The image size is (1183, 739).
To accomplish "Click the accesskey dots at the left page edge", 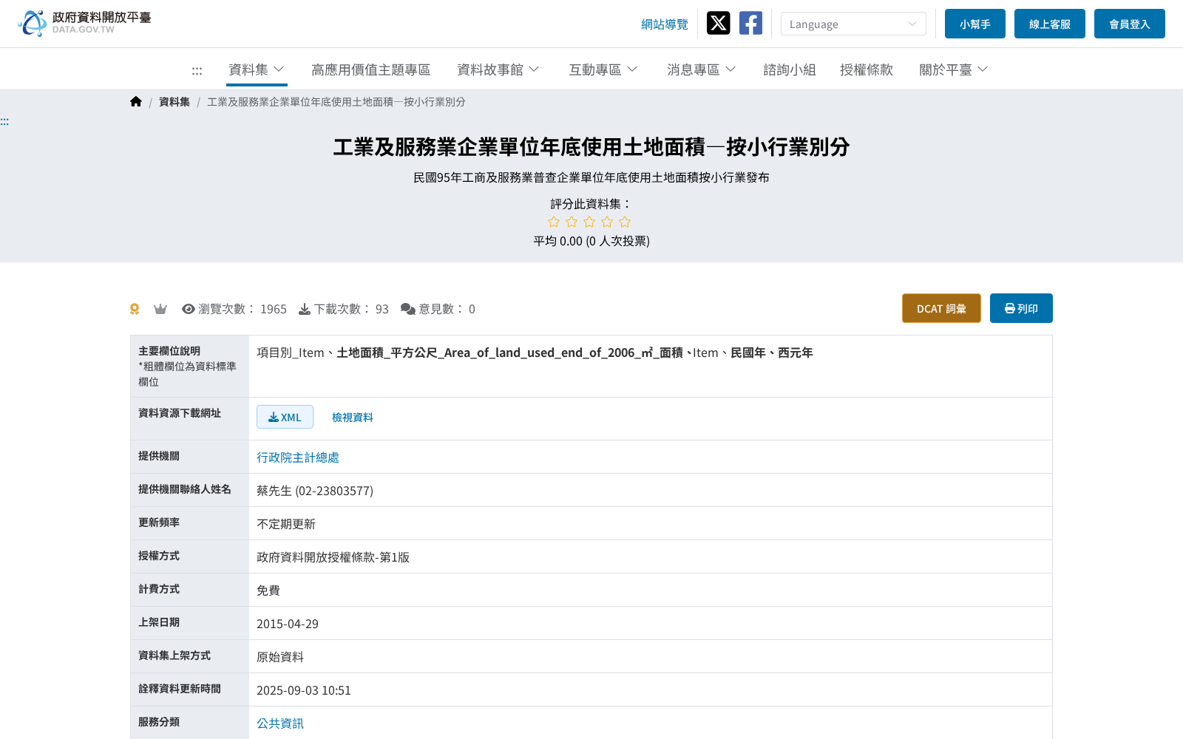I will [4, 121].
